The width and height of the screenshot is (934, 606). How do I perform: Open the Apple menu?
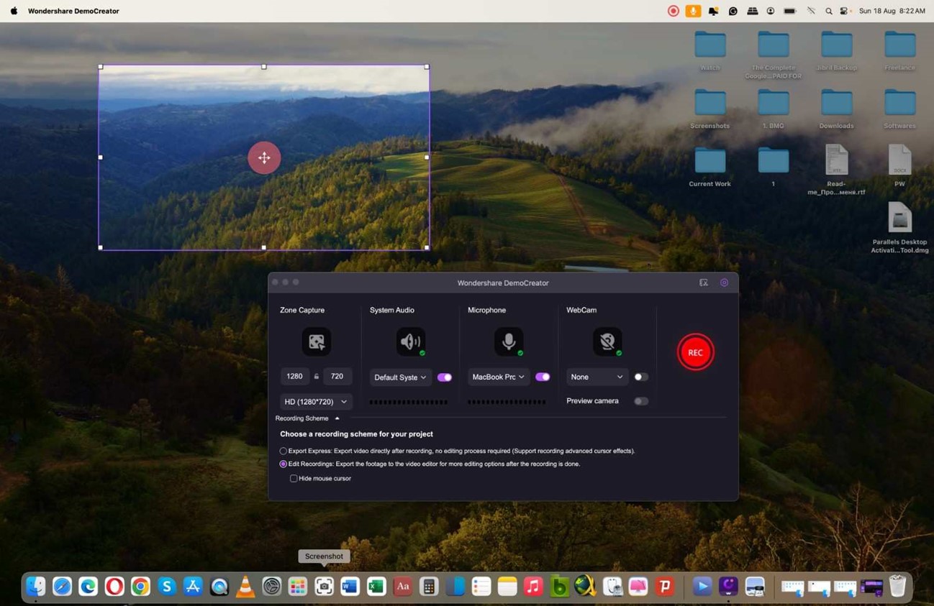[x=14, y=11]
